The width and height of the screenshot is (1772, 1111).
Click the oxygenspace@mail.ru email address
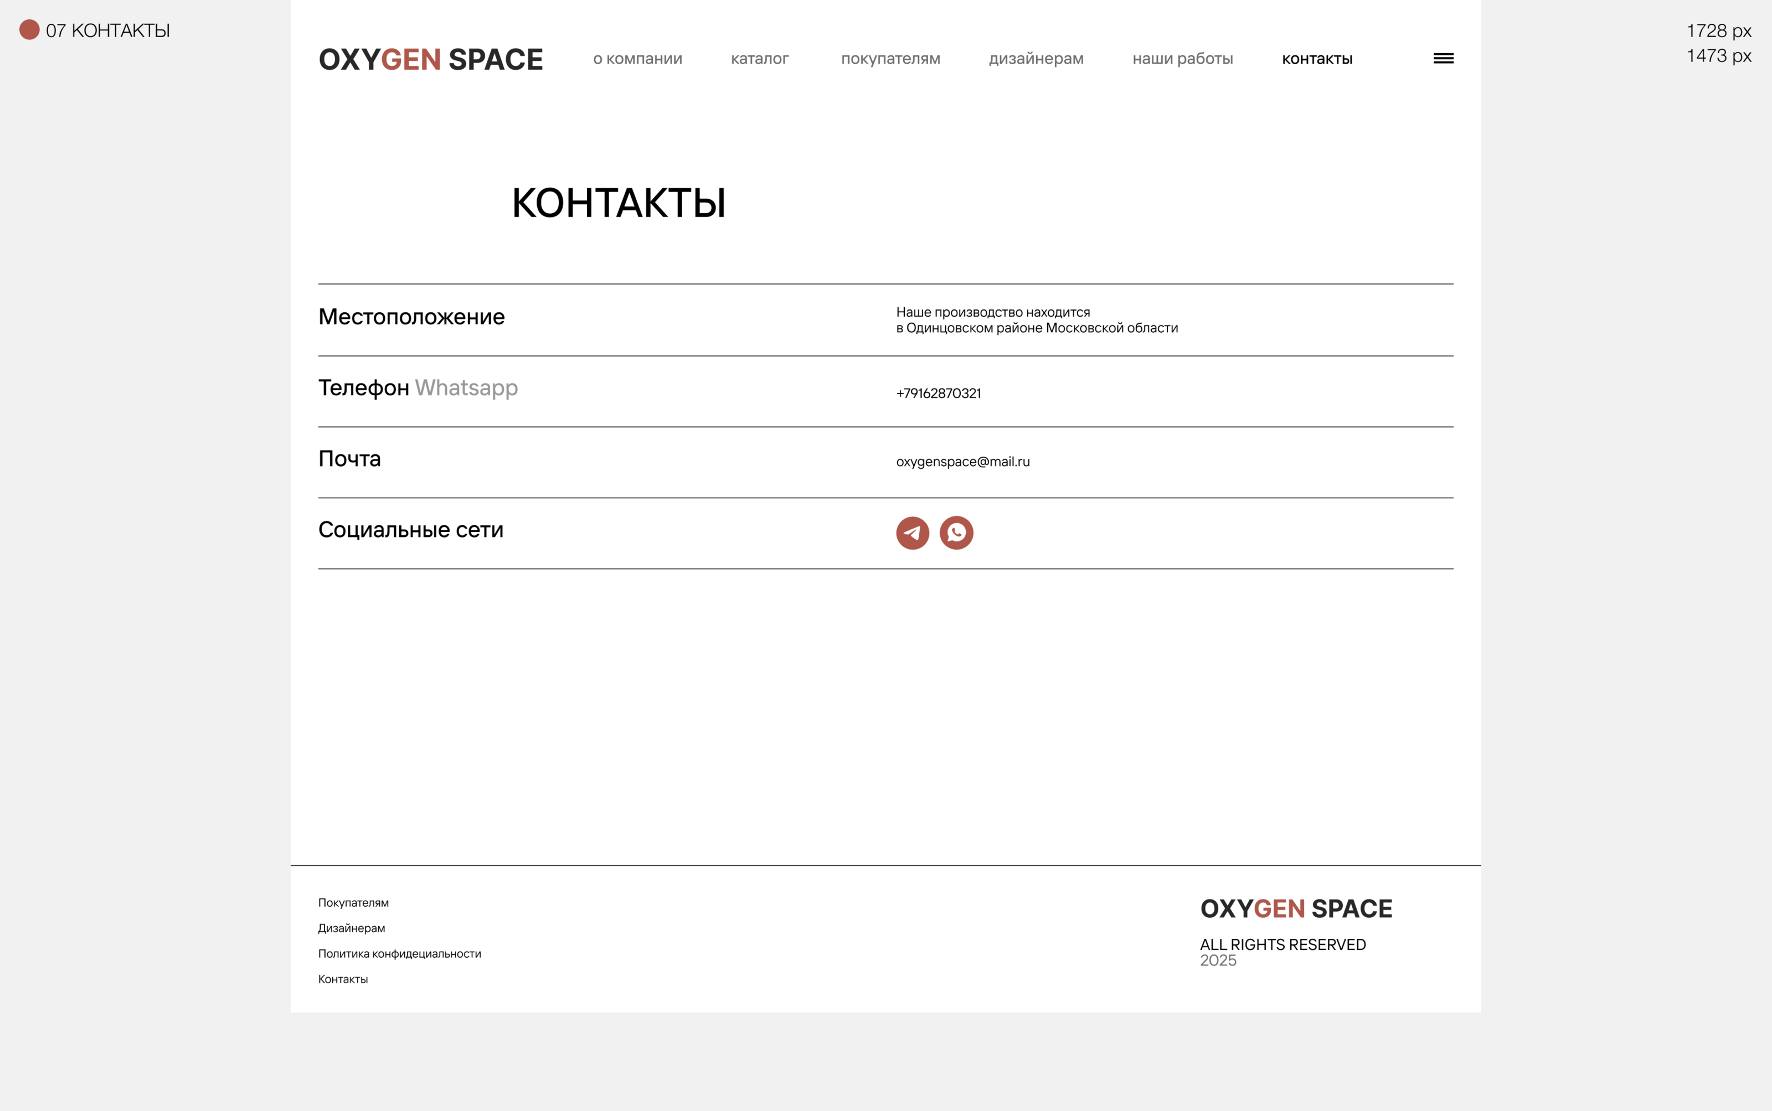coord(962,462)
